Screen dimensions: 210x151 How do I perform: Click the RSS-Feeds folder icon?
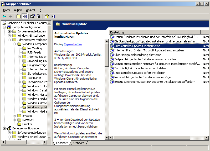pos(24,52)
